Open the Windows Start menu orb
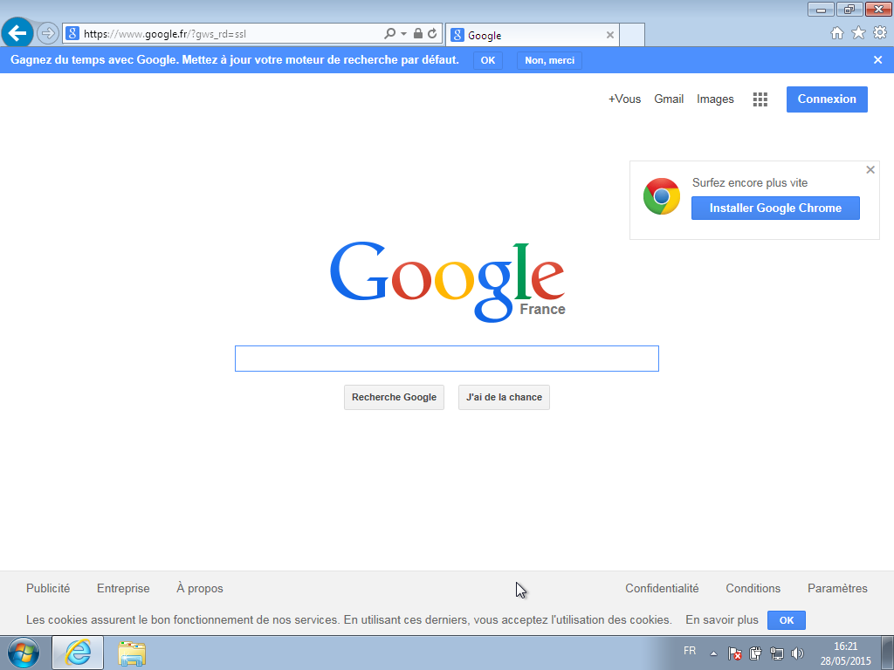The image size is (894, 670). pyautogui.click(x=24, y=653)
